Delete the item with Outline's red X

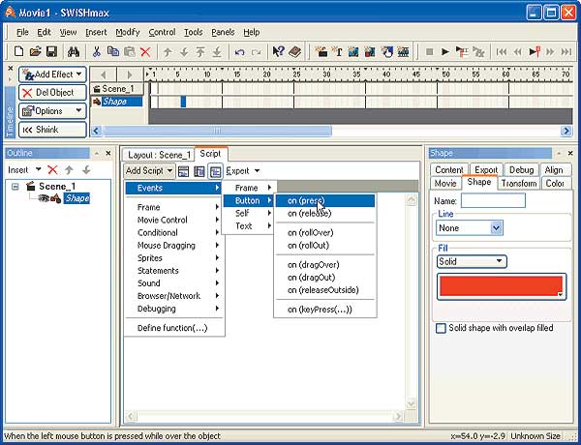click(x=52, y=170)
